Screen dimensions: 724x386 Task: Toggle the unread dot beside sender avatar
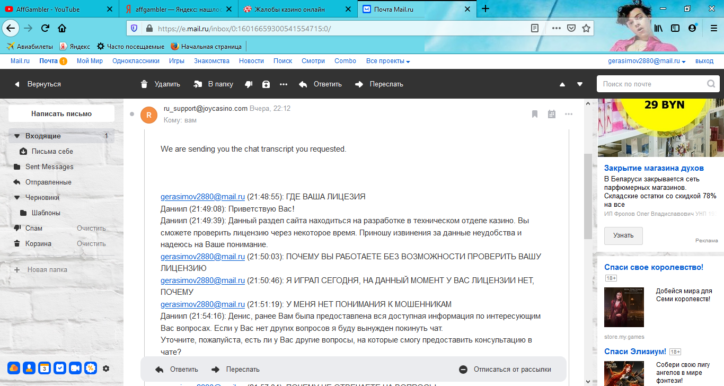tap(132, 114)
